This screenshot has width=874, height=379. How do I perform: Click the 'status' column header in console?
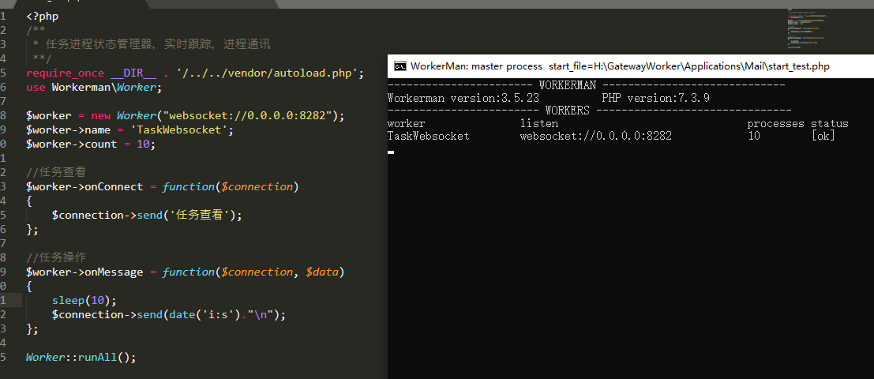tap(830, 124)
